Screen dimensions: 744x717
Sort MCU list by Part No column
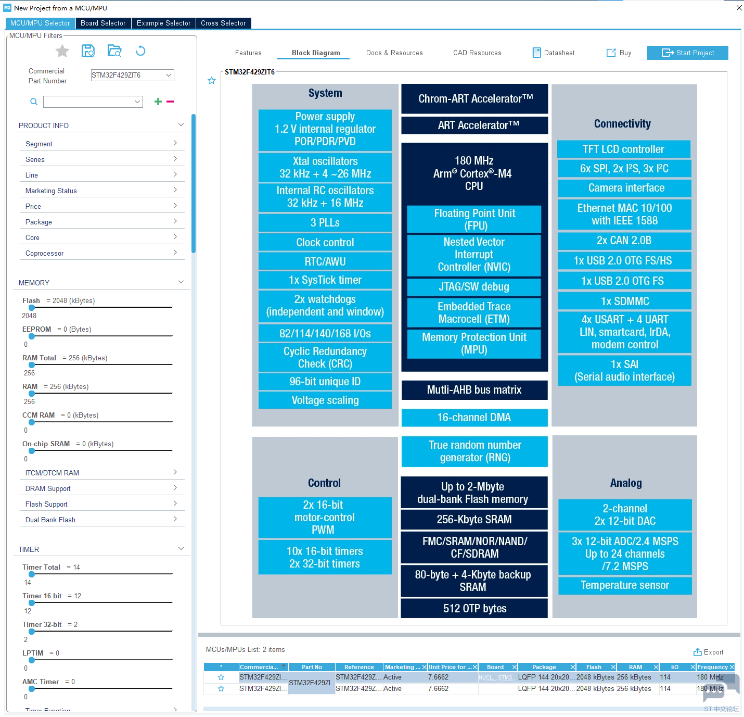click(312, 667)
